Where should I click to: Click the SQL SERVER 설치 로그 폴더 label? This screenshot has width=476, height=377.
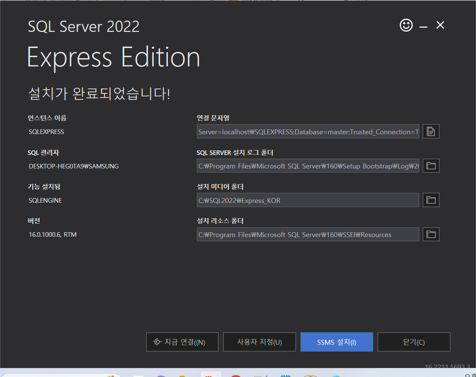coord(235,153)
